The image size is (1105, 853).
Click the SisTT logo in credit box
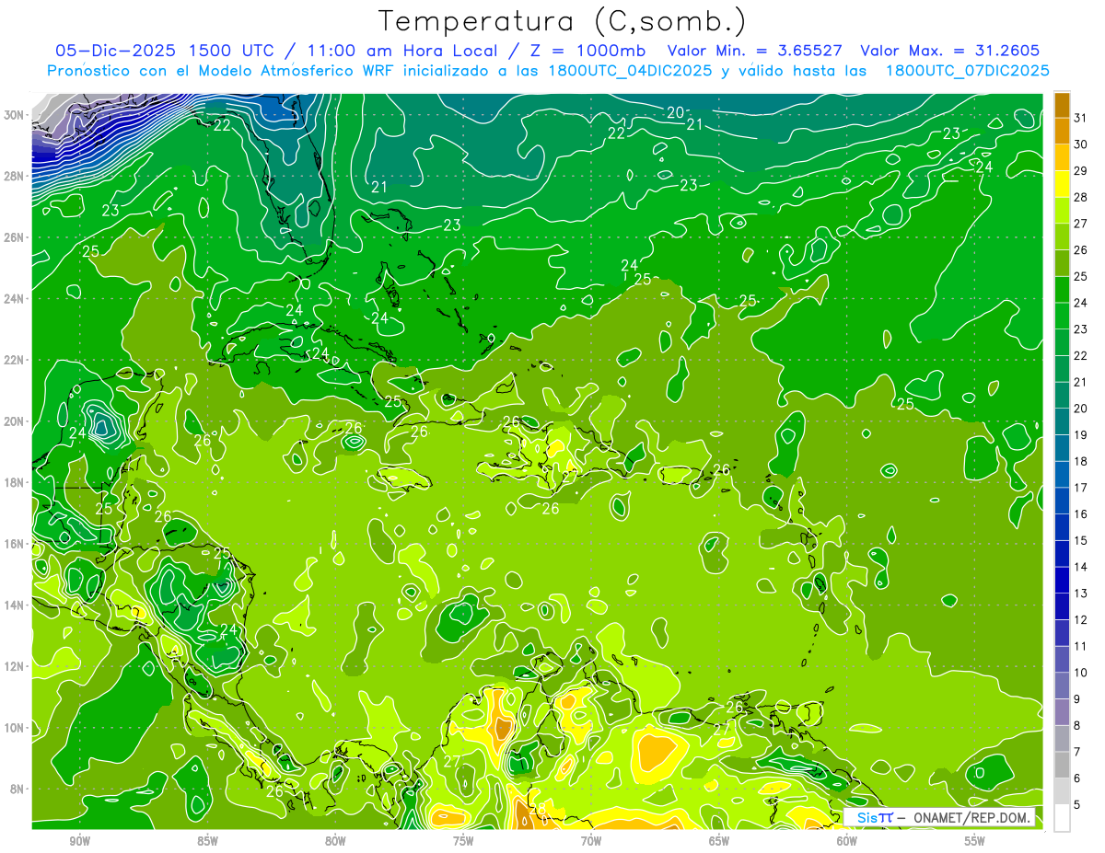(x=874, y=818)
